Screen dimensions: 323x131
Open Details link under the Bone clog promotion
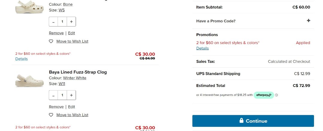point(22,59)
